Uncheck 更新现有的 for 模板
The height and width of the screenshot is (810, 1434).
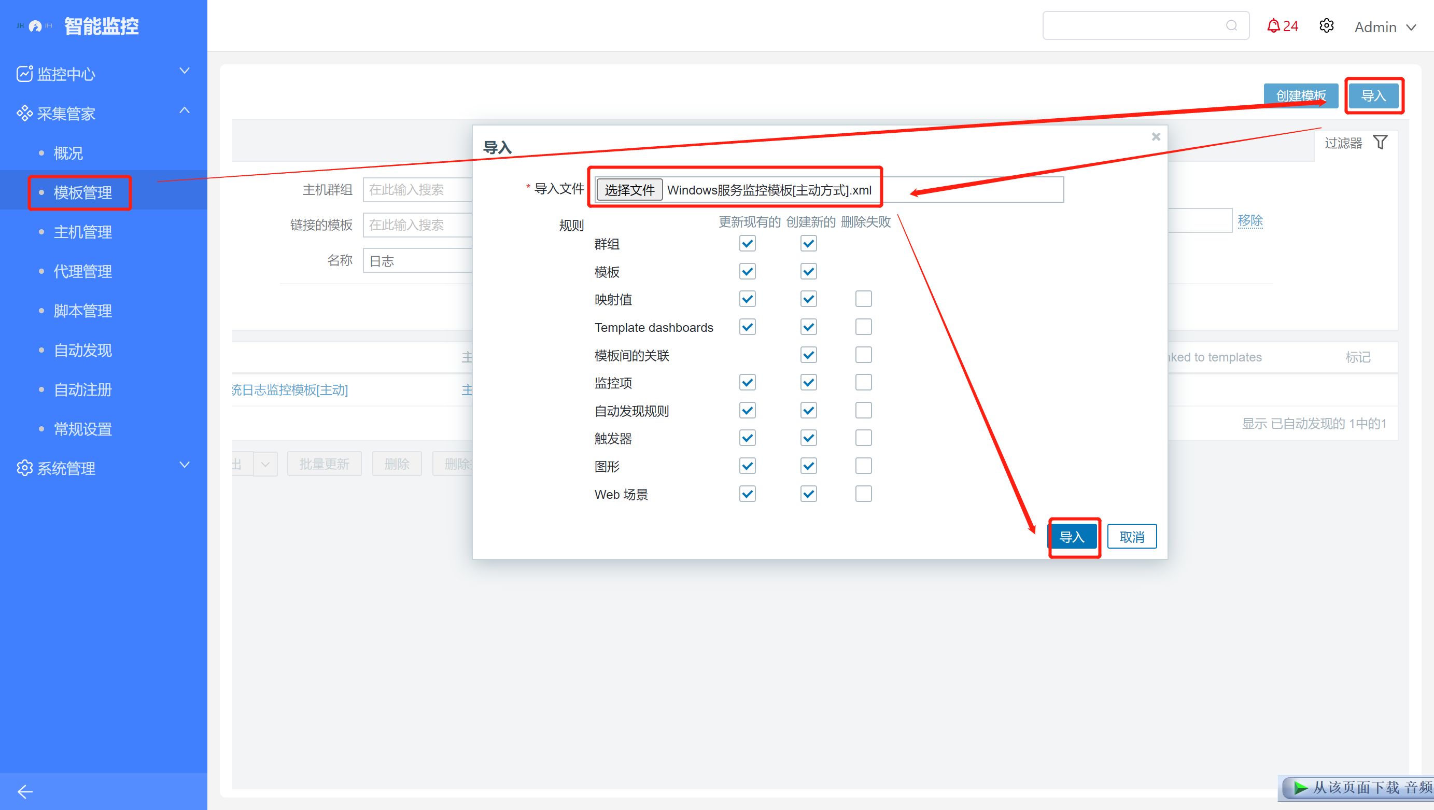[x=747, y=271]
